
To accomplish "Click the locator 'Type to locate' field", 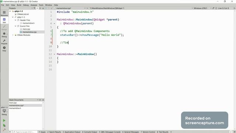I will click(25, 132).
